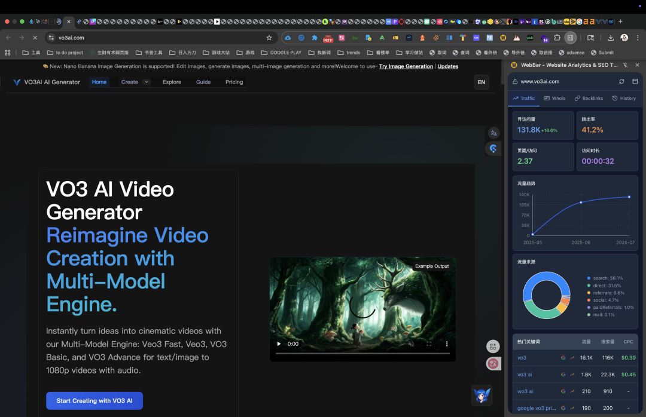The height and width of the screenshot is (417, 646).
Task: Click the bounce rate 41.2% card
Action: 607,125
